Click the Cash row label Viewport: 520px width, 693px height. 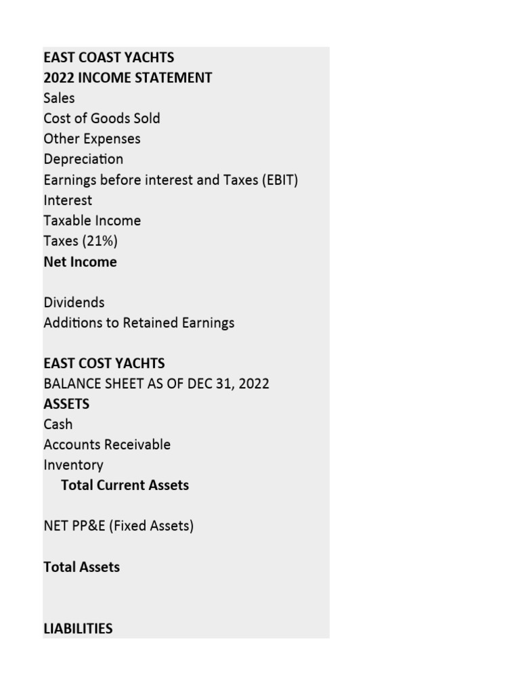[x=58, y=424]
